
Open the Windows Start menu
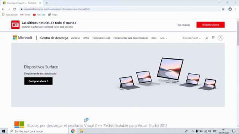(x=3, y=131)
